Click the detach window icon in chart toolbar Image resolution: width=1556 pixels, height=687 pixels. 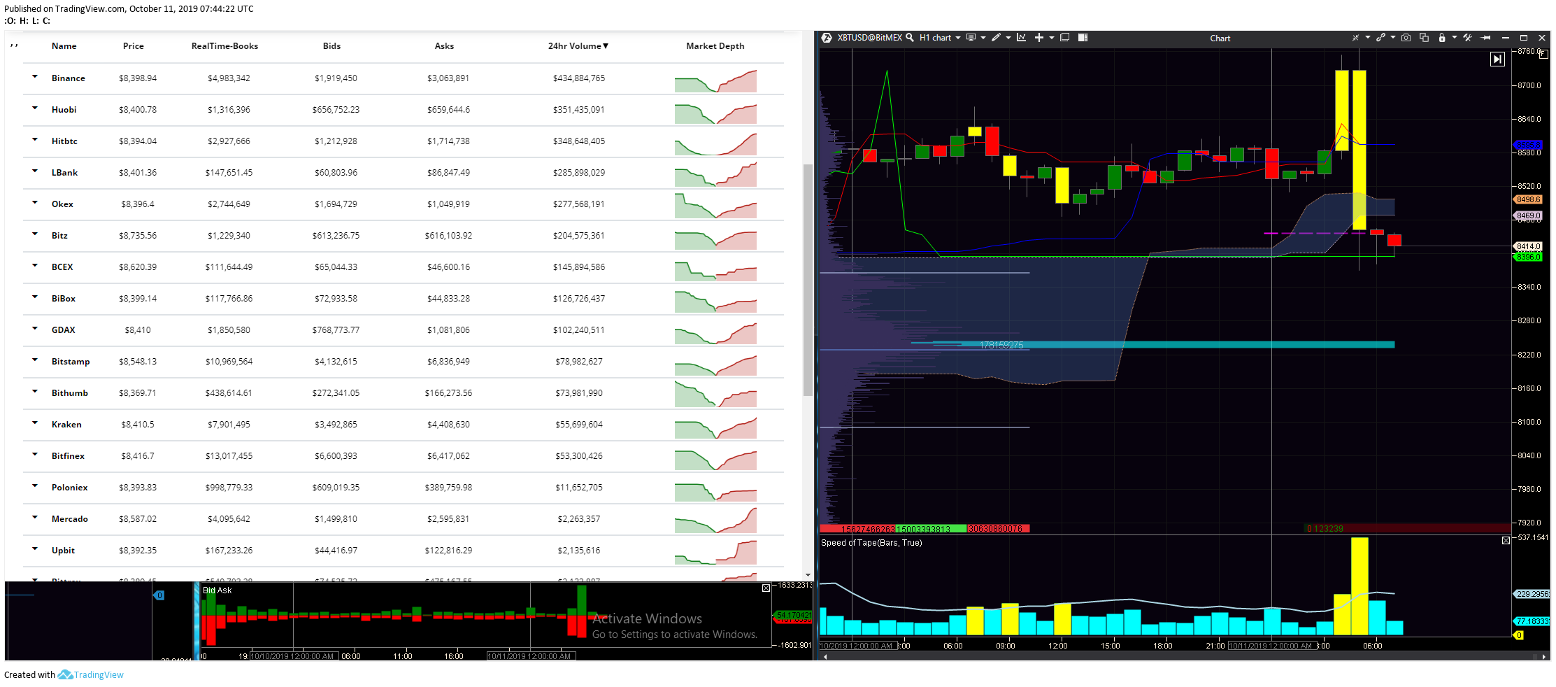point(1064,38)
